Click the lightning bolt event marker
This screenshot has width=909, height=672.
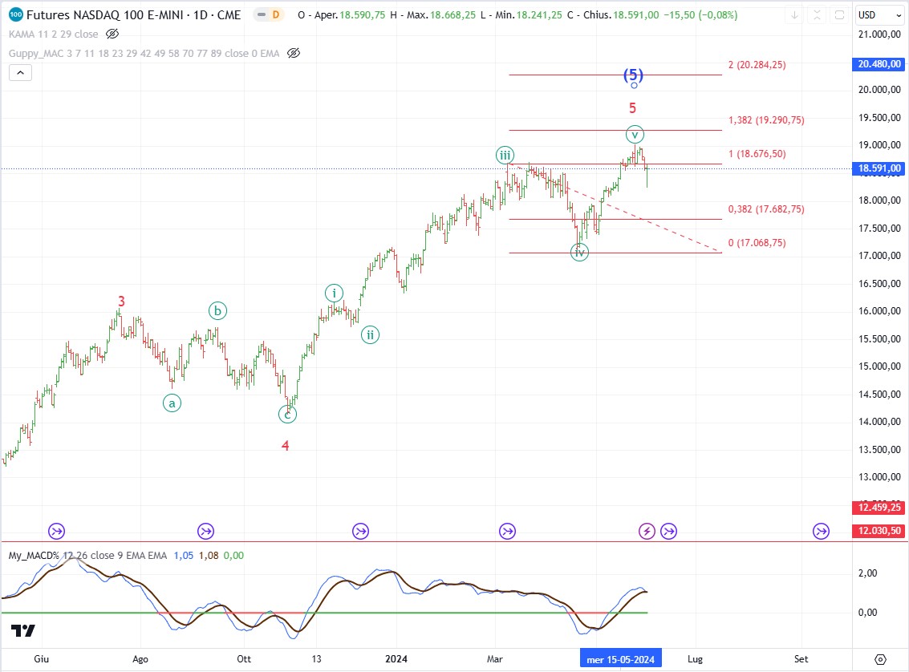[x=647, y=531]
